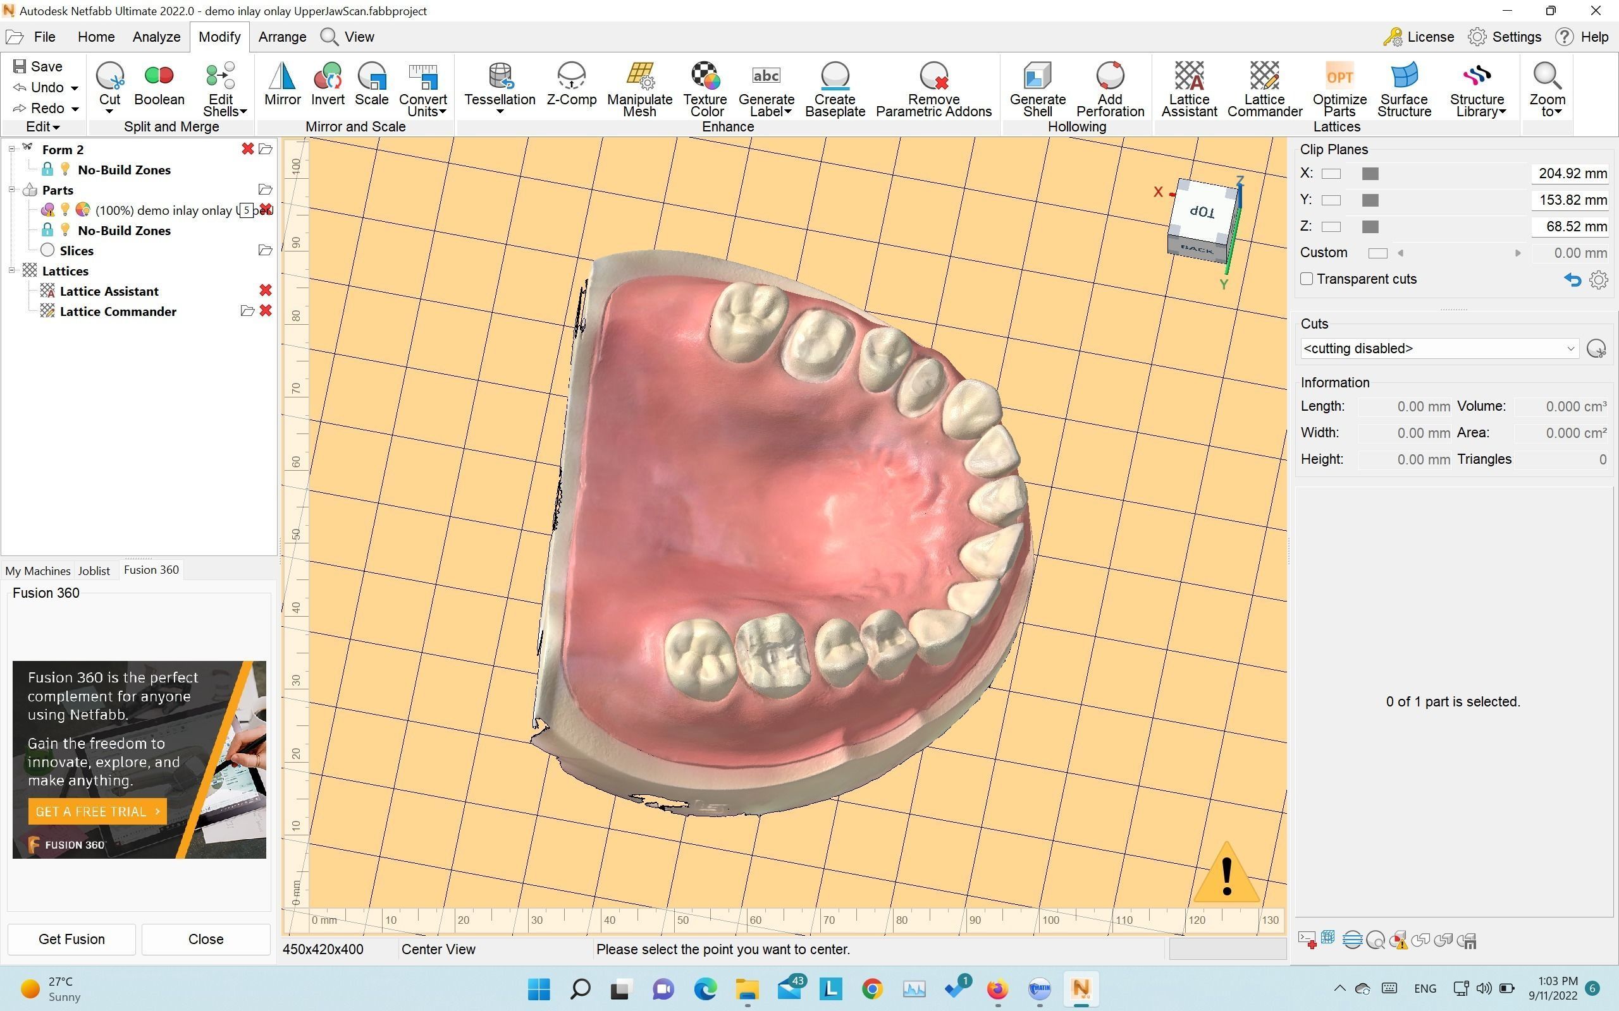Click the magnifier sphere icon in bottom toolbar

(x=1376, y=940)
